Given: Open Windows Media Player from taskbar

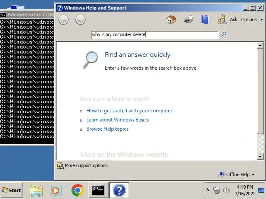Looking at the screenshot, I should click(x=57, y=190).
